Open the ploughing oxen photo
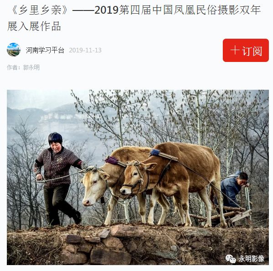273x271 pixels. coord(138,177)
